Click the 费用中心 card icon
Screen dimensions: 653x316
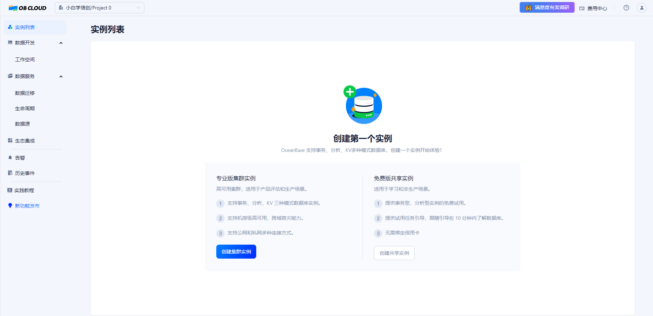click(582, 8)
